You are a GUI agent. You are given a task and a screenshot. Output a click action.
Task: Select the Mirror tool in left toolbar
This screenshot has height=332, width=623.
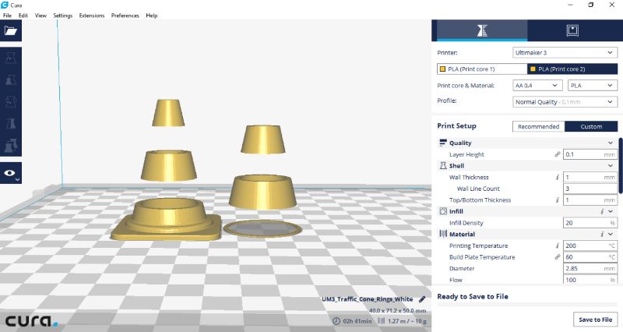pos(11,124)
